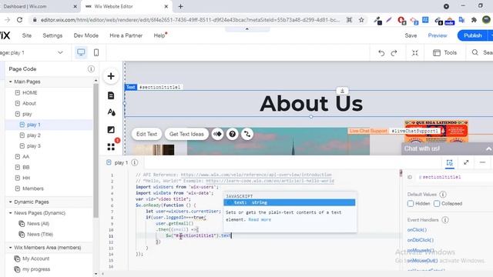Viewport: 493px width, 277px height.
Task: Select the HOME page in tree
Action: (30, 92)
